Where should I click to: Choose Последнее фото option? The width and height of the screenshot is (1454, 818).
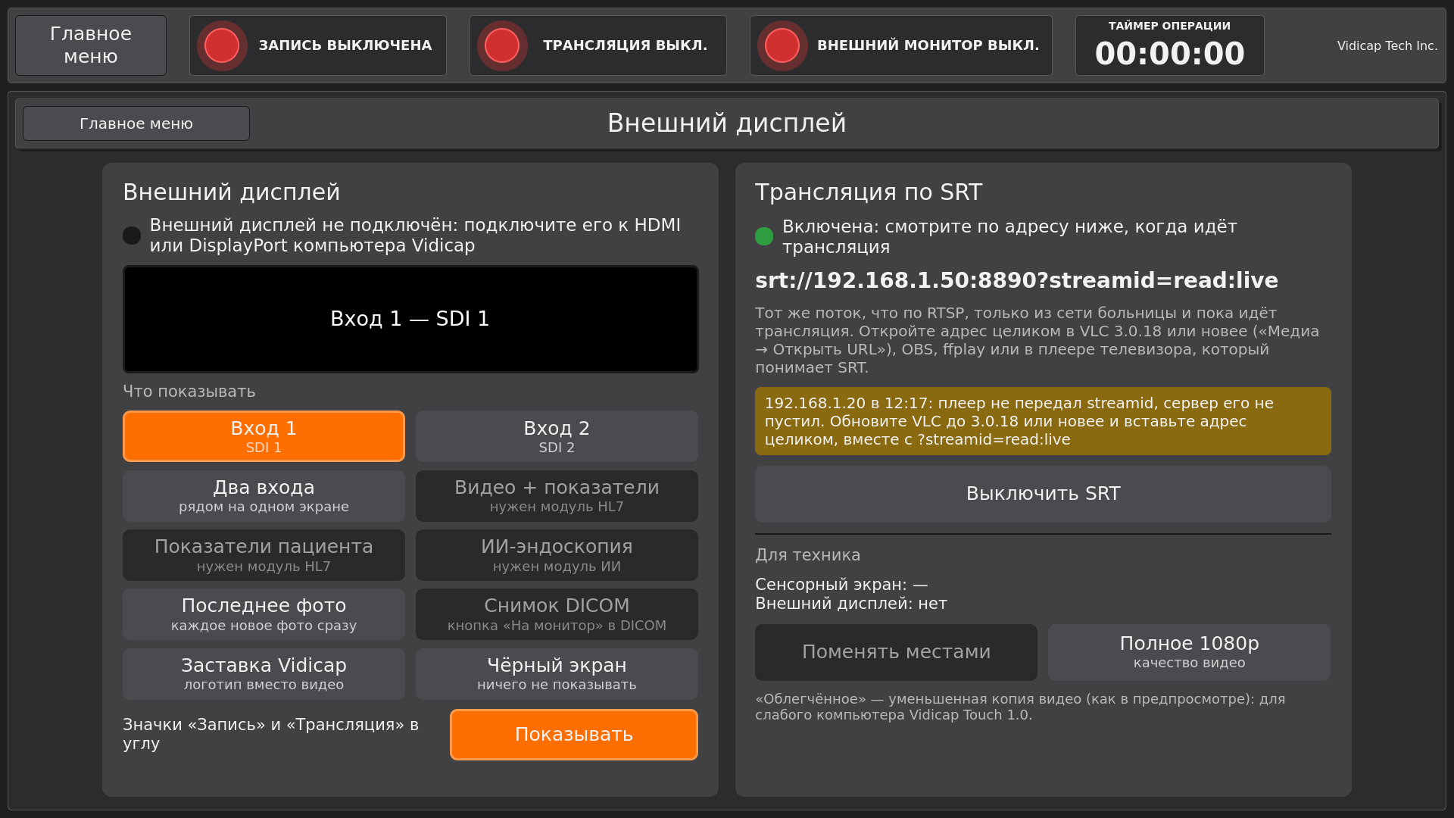pyautogui.click(x=264, y=614)
